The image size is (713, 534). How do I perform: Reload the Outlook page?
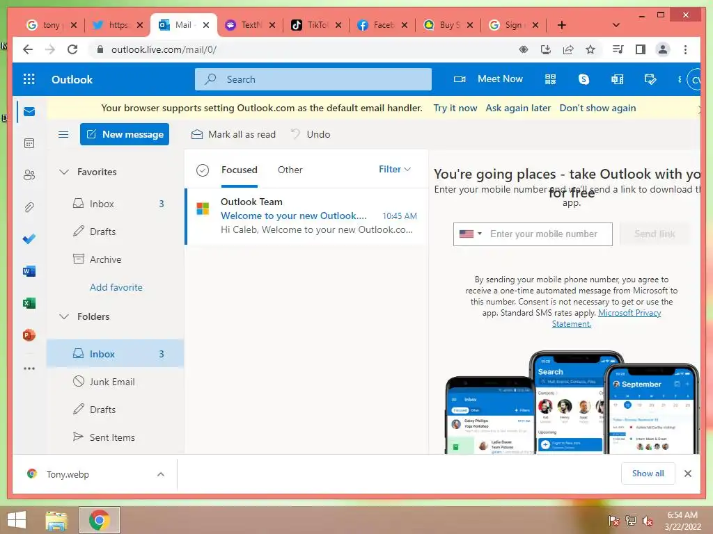coord(72,49)
